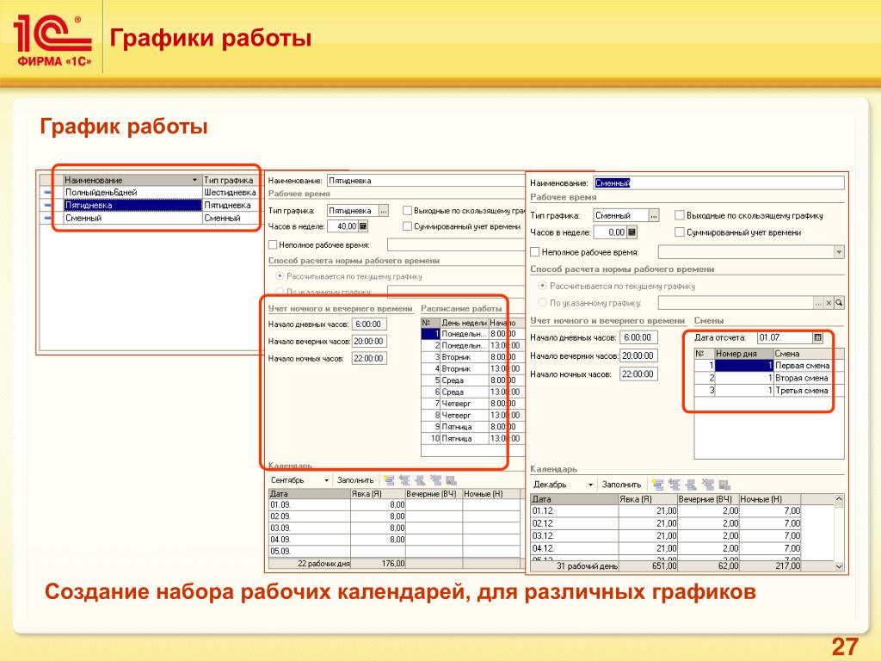Select Третья смена row in Смены table
The height and width of the screenshot is (661, 881).
(769, 391)
